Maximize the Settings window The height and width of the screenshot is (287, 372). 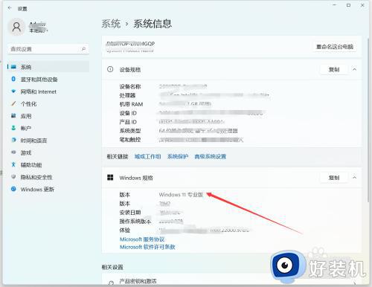click(x=348, y=5)
